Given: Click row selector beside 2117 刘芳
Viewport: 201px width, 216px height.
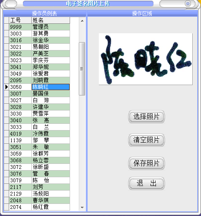Looking at the screenshot, I should coord(6,187).
